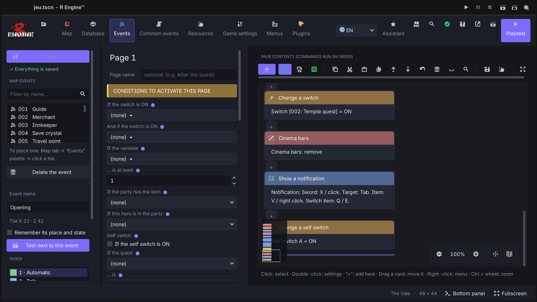537x302 pixels.
Task: Increase the 'is at least' value stepper
Action: click(x=234, y=178)
